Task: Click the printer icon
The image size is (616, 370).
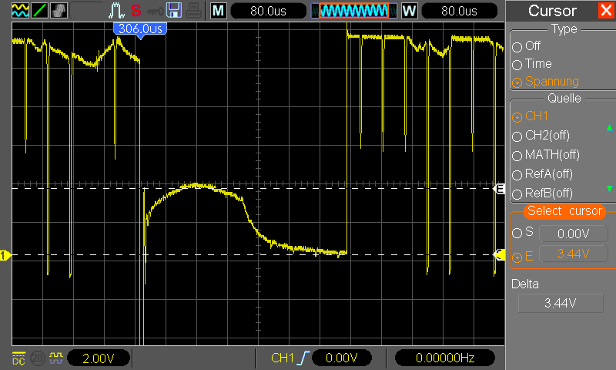Action: tap(193, 11)
